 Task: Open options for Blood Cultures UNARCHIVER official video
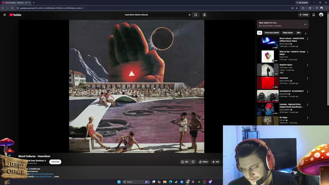click(307, 39)
